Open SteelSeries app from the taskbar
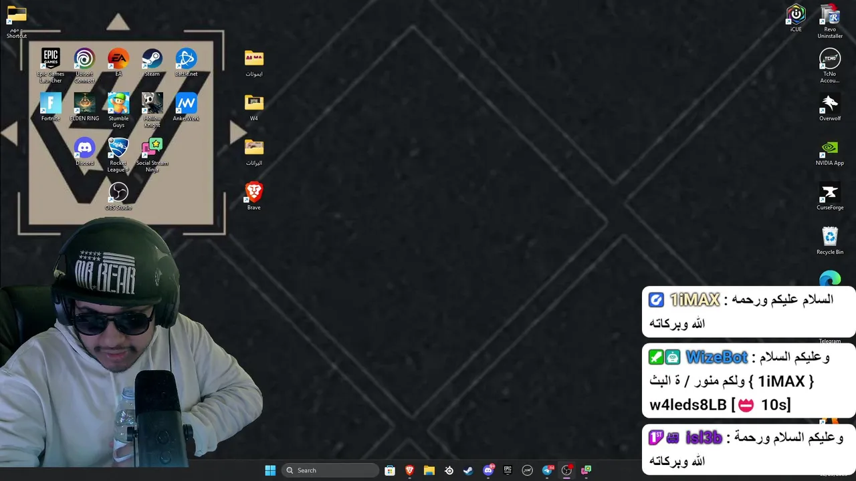856x481 pixels. pyautogui.click(x=449, y=470)
